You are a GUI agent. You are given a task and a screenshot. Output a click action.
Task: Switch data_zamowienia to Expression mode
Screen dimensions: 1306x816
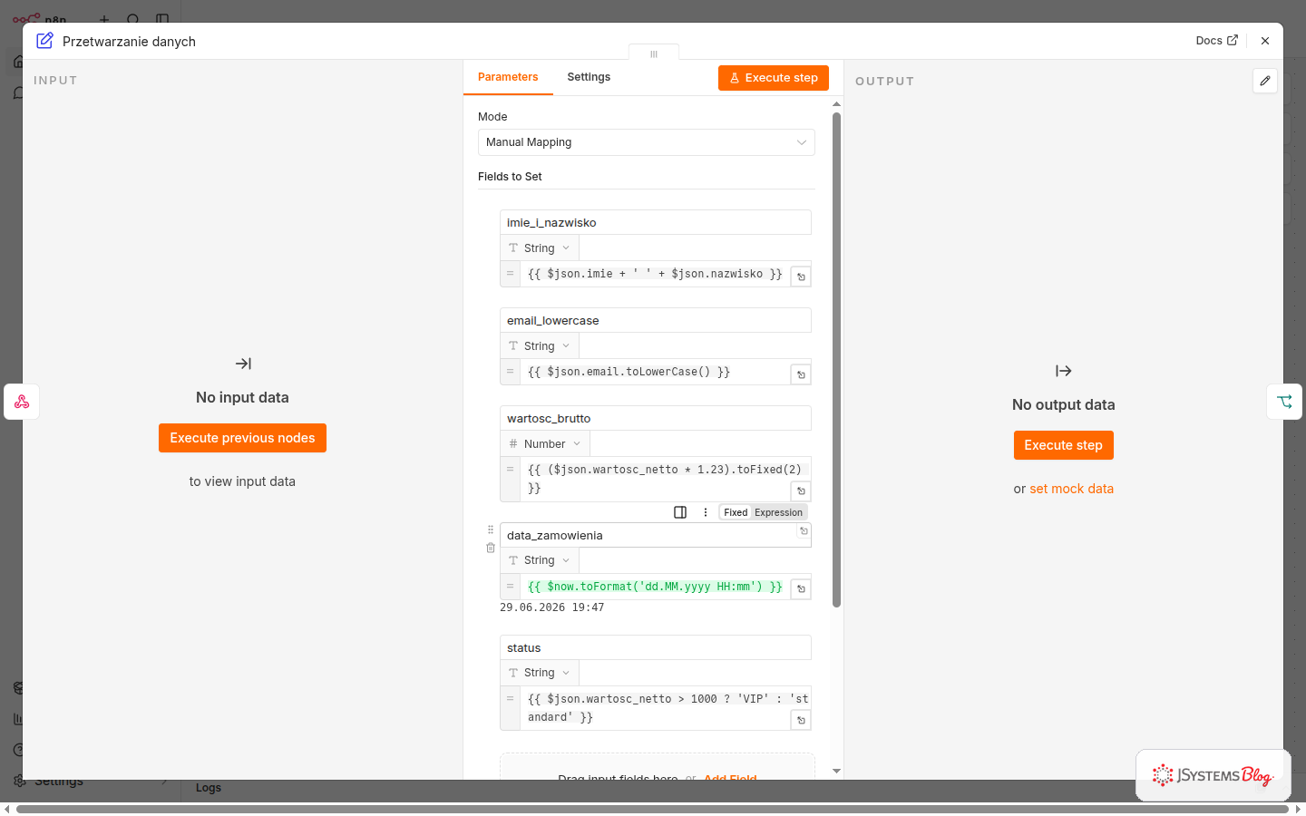778,512
